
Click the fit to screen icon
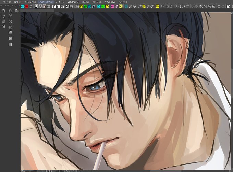[205, 6]
